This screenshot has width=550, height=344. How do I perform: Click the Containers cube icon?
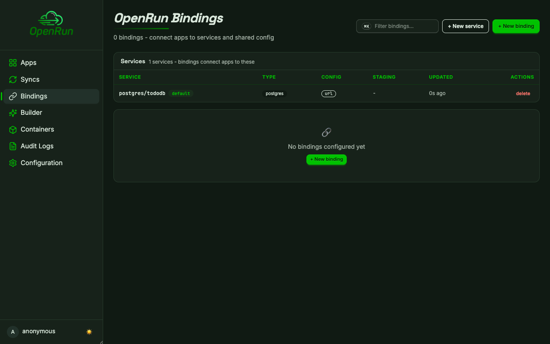(x=13, y=129)
